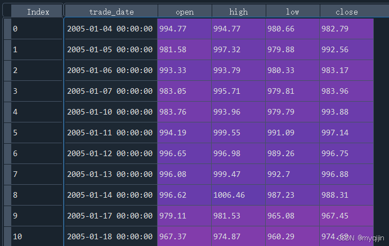Select date cell 2005-01-11 00:00:00

click(111, 133)
